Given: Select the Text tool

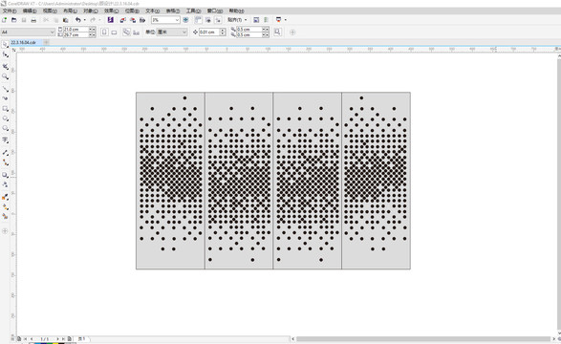Looking at the screenshot, I should click(x=5, y=140).
